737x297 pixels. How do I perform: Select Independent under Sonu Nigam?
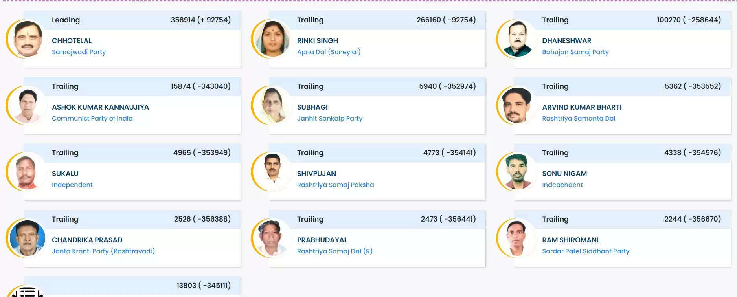pos(562,185)
